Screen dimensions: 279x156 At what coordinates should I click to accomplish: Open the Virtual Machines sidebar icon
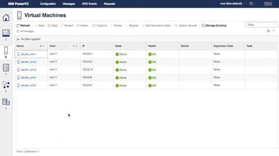click(6, 50)
